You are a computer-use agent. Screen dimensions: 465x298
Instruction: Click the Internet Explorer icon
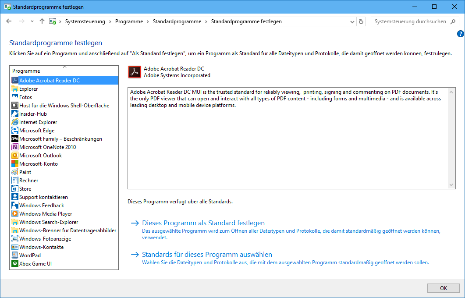coord(15,122)
